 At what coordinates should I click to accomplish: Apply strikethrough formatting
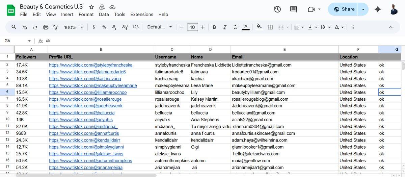tap(235, 27)
